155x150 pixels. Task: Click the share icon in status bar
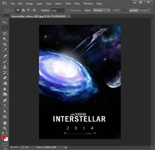pos(26,147)
